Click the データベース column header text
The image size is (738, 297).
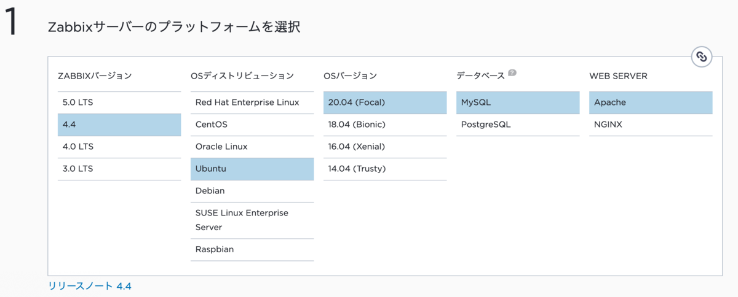click(480, 76)
